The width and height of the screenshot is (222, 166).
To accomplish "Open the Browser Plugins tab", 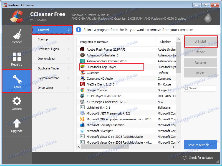I will pos(52,49).
